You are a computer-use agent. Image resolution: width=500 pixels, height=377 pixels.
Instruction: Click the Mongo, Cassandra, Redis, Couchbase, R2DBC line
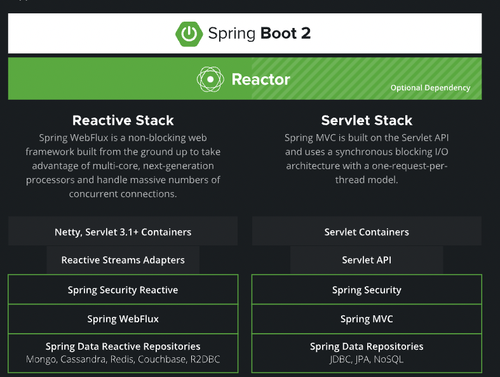coord(123,359)
